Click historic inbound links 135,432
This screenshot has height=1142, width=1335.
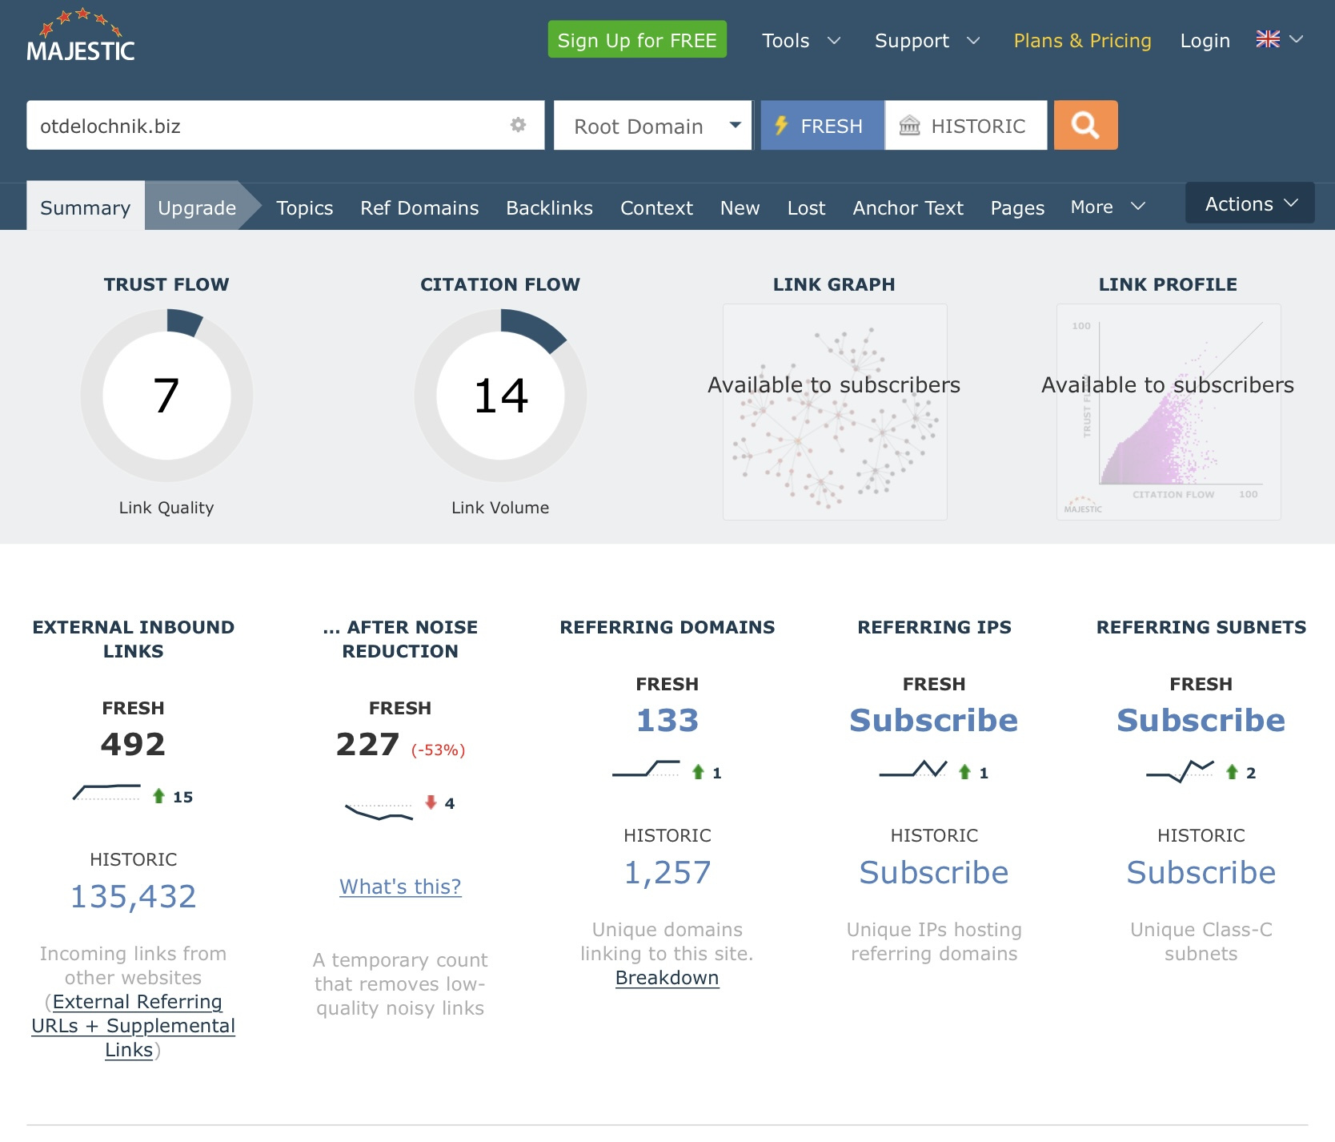[x=134, y=896]
